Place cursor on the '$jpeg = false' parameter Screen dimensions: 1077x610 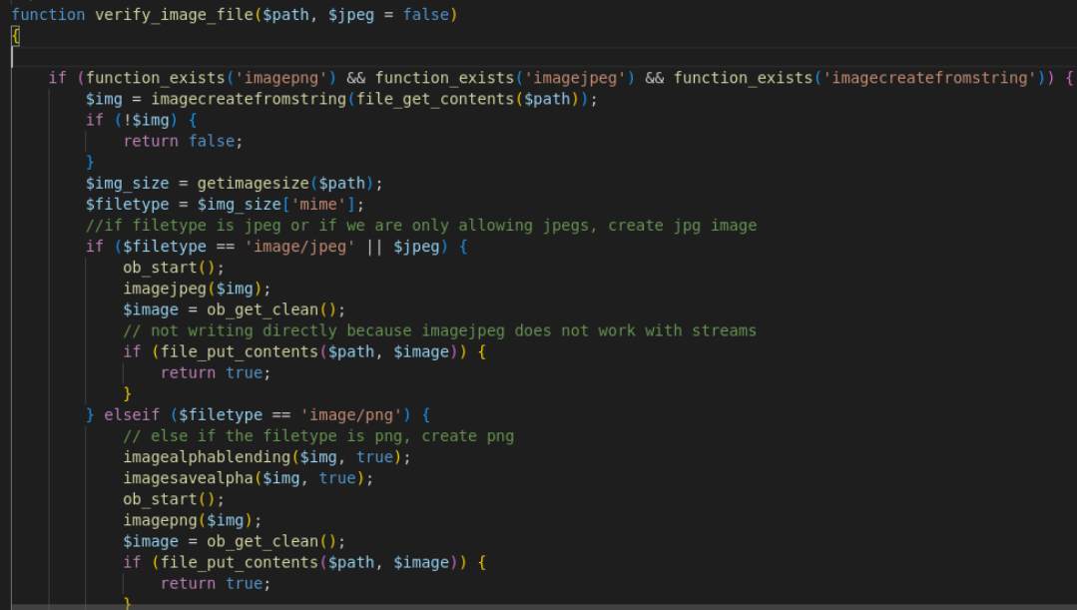[x=388, y=14]
